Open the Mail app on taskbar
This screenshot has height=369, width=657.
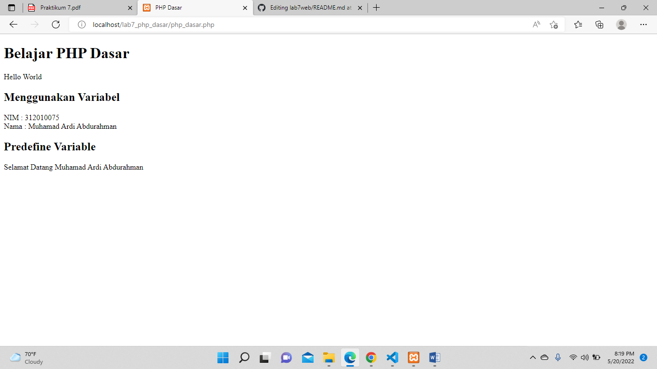pyautogui.click(x=307, y=357)
